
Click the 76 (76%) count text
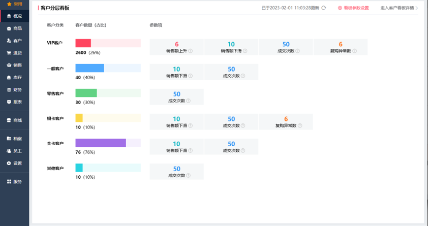click(x=85, y=152)
